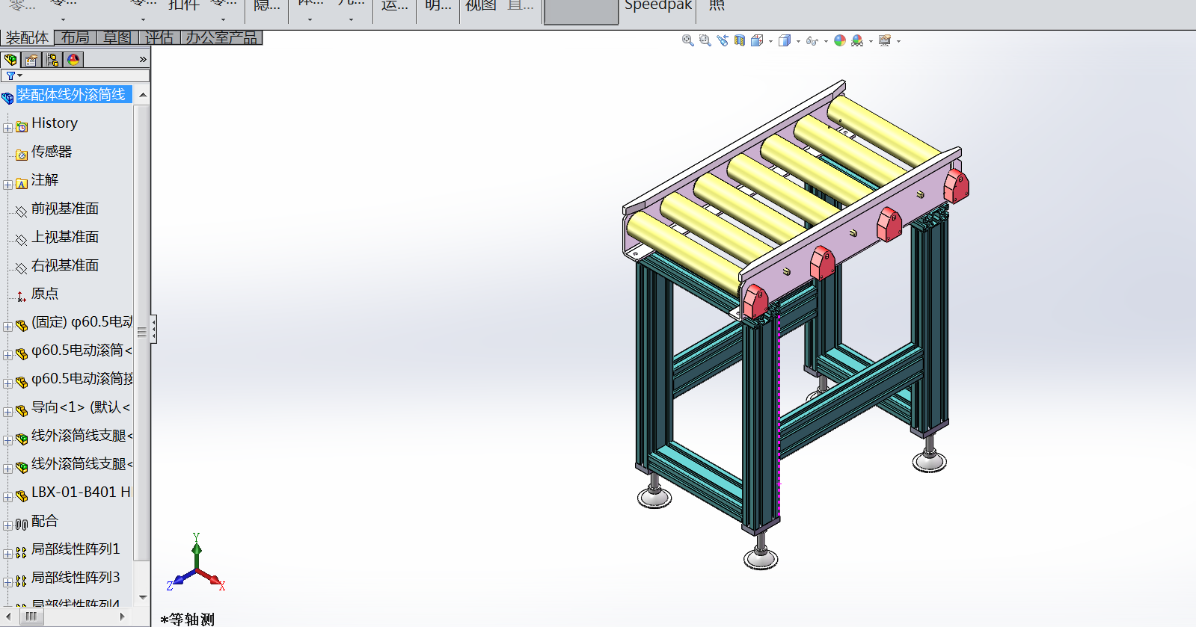Image resolution: width=1196 pixels, height=627 pixels.
Task: Click the Apply Scene icon
Action: click(x=857, y=40)
